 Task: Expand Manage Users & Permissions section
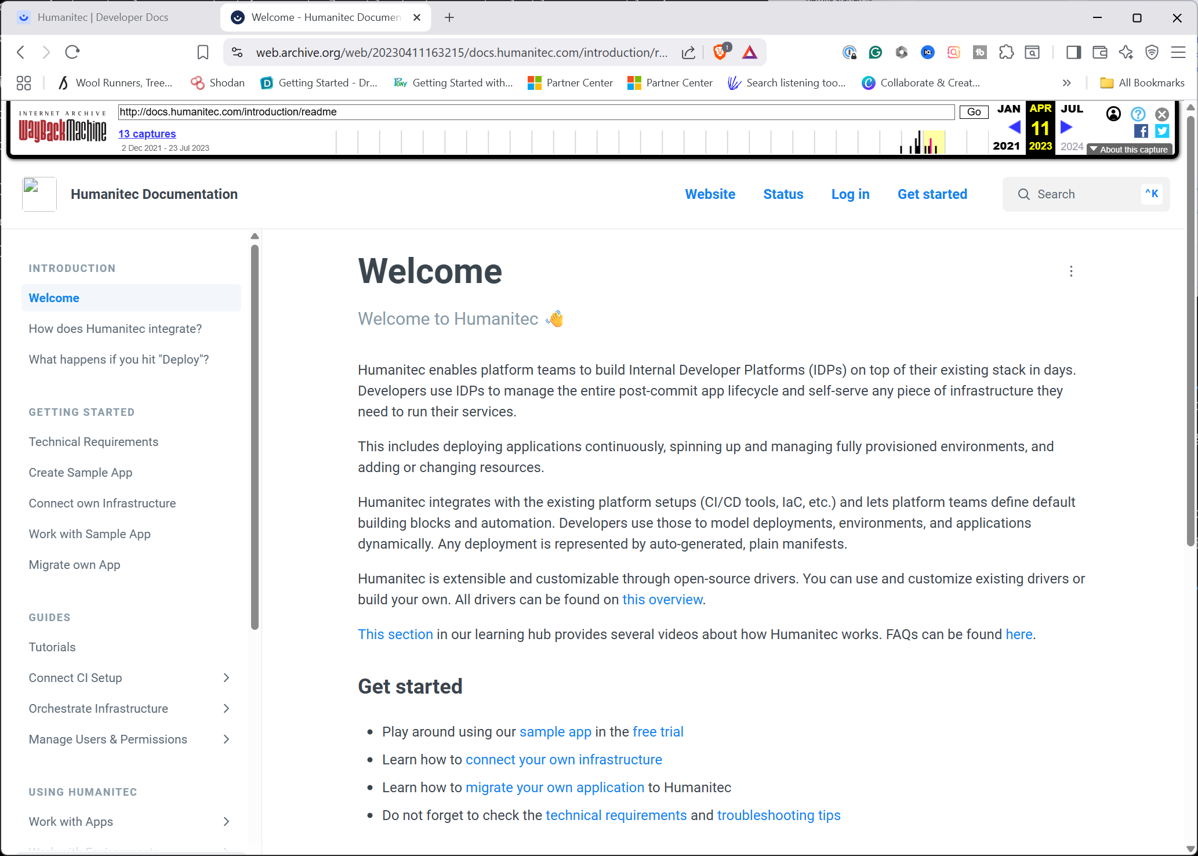pyautogui.click(x=226, y=739)
